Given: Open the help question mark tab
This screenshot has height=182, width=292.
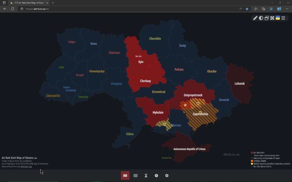Looking at the screenshot, I should coord(157,176).
